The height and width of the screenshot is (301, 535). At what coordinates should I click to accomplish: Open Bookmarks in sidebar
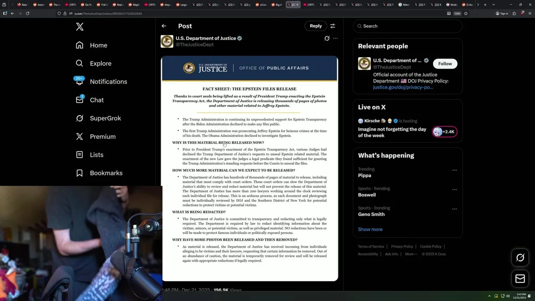pyautogui.click(x=99, y=173)
